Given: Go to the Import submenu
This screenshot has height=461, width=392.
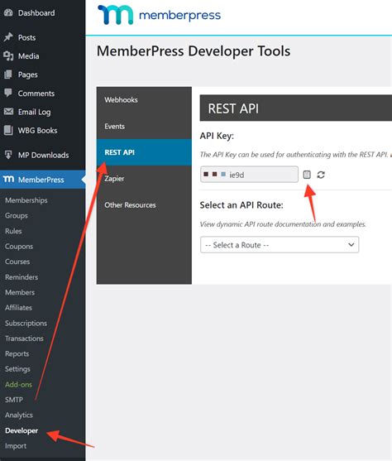Looking at the screenshot, I should tap(16, 446).
